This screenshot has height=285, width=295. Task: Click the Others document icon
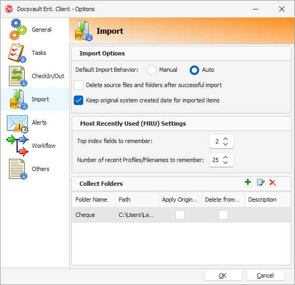[x=18, y=169]
